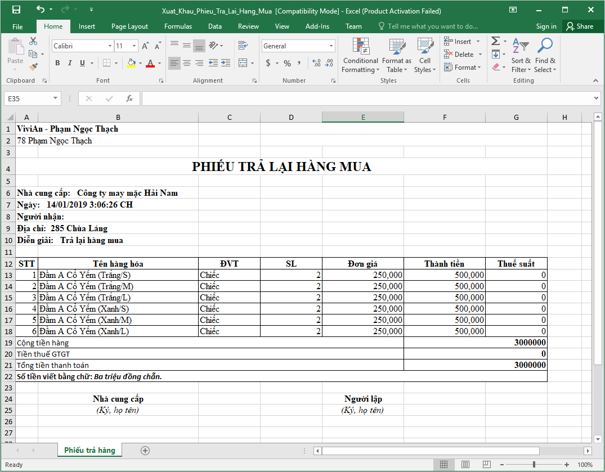Click the Save icon in quick access toolbar
Screen dimensions: 605x472
[x=16, y=10]
